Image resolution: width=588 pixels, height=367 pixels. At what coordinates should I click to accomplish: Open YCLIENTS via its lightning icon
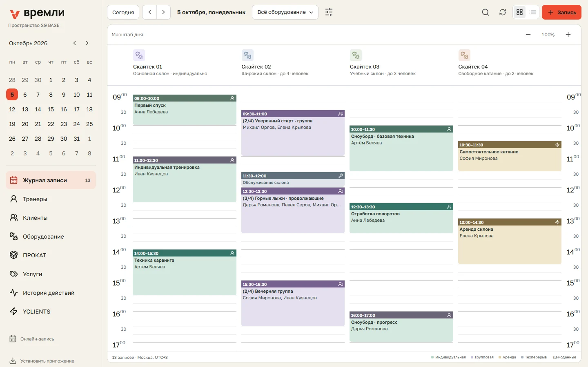tap(14, 312)
